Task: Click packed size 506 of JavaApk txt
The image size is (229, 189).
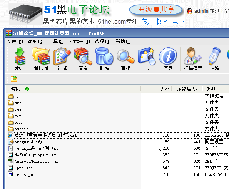Action: coord(197,148)
